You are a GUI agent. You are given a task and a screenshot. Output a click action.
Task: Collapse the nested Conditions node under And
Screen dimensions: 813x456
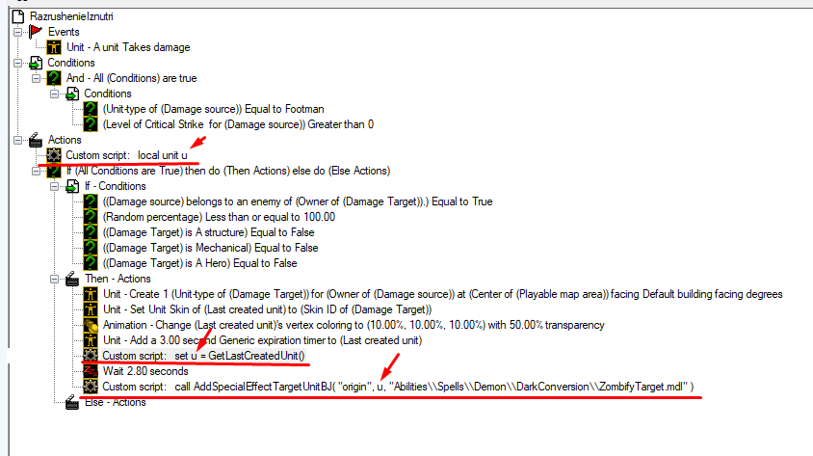(55, 94)
